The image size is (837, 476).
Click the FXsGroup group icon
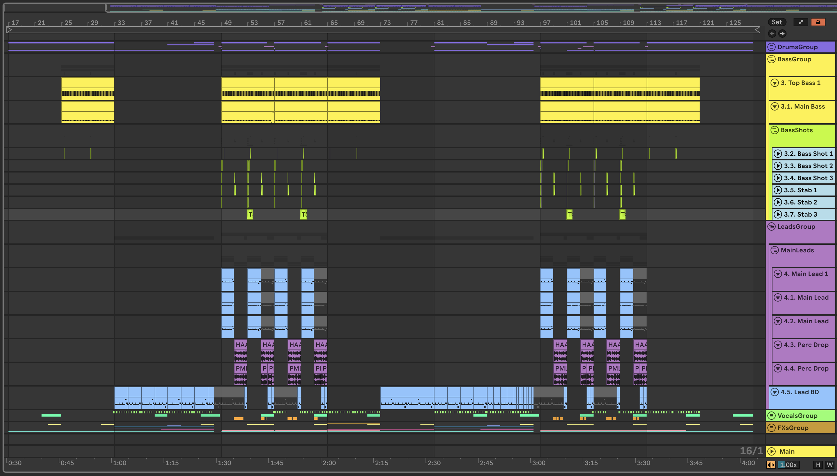[771, 428]
